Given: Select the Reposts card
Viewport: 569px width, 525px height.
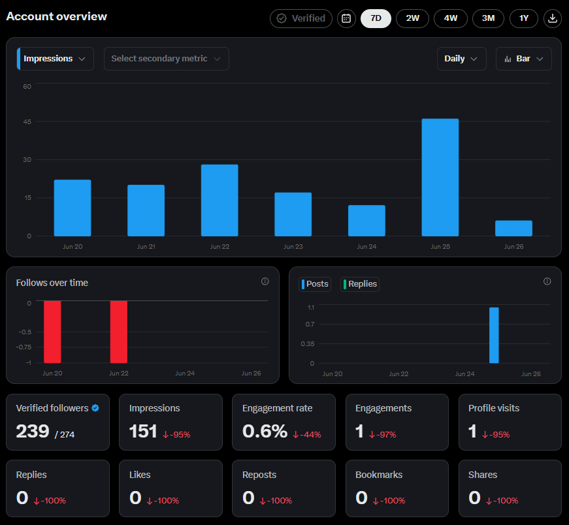Looking at the screenshot, I should [x=284, y=488].
